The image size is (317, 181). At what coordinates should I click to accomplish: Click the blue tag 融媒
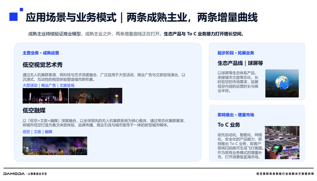tap(48, 132)
